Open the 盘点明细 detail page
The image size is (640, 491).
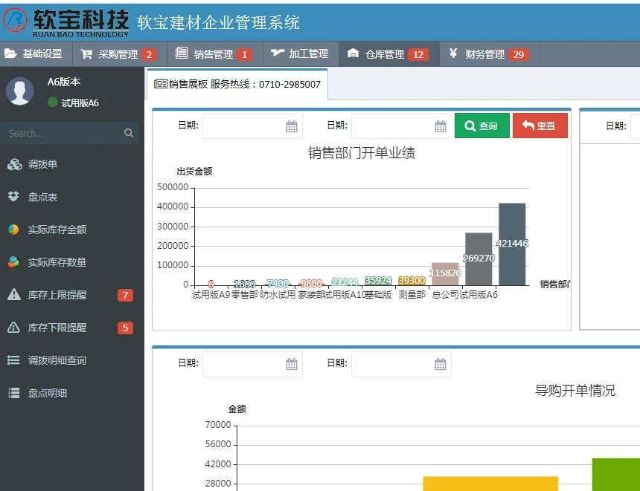click(46, 393)
